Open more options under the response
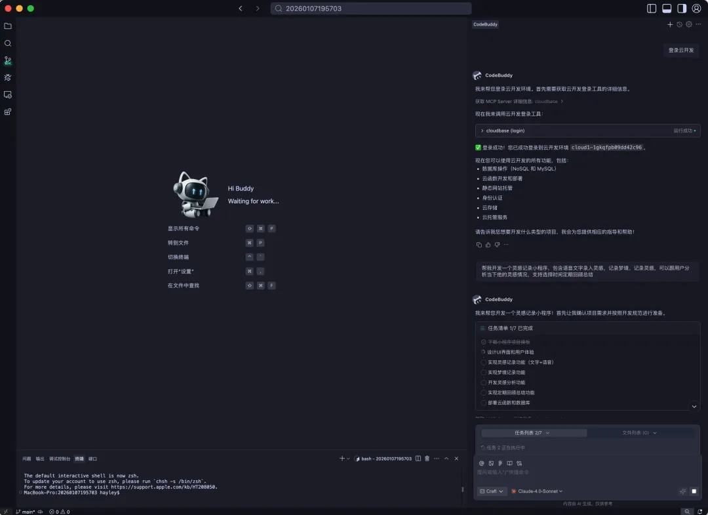The height and width of the screenshot is (515, 708). pos(506,245)
